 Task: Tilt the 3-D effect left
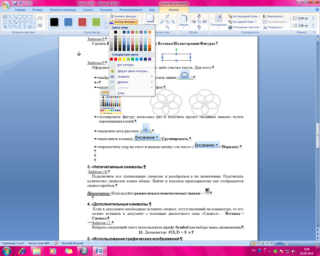coord(193,22)
